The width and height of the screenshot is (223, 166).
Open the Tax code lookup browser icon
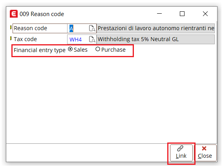(x=92, y=39)
